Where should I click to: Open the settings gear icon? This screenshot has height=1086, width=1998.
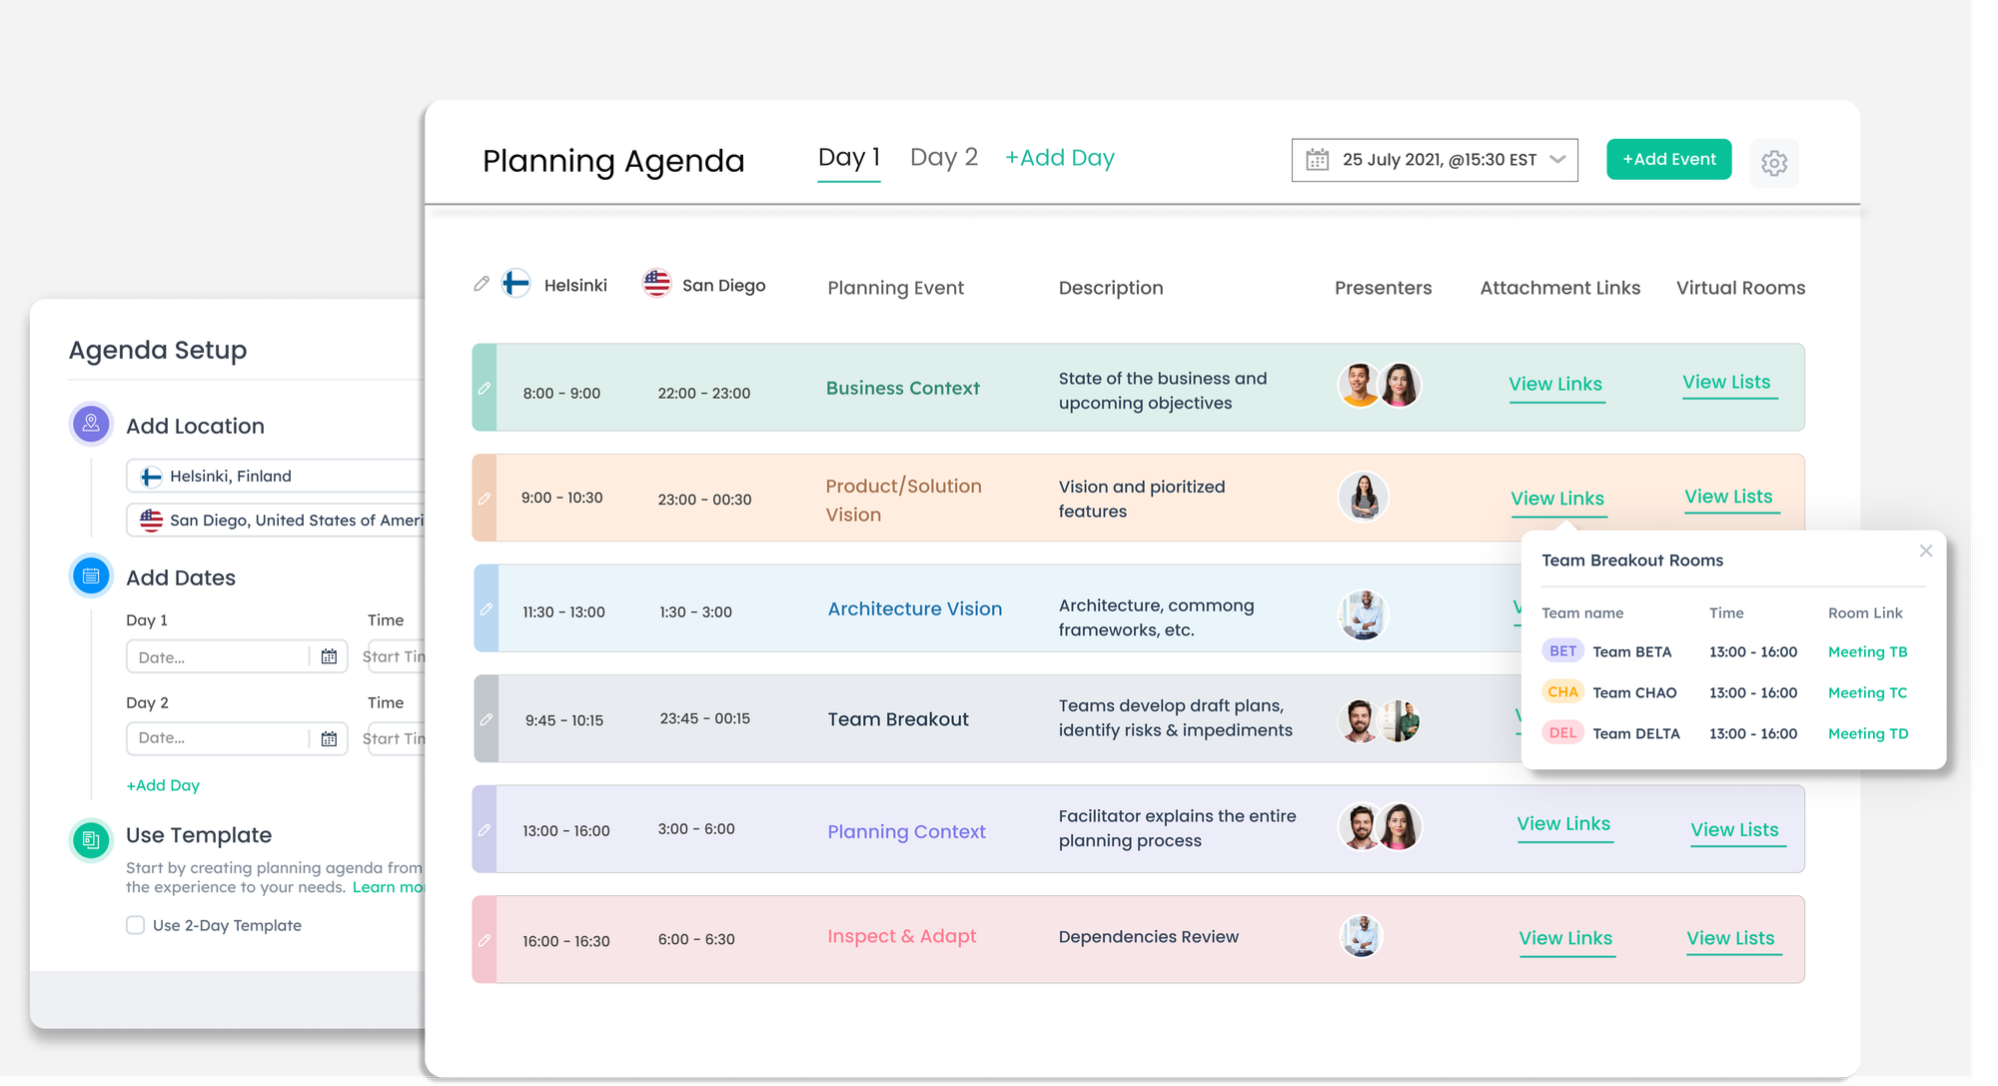pyautogui.click(x=1773, y=163)
